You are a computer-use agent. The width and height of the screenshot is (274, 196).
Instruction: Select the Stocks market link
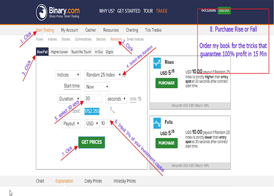point(66,39)
